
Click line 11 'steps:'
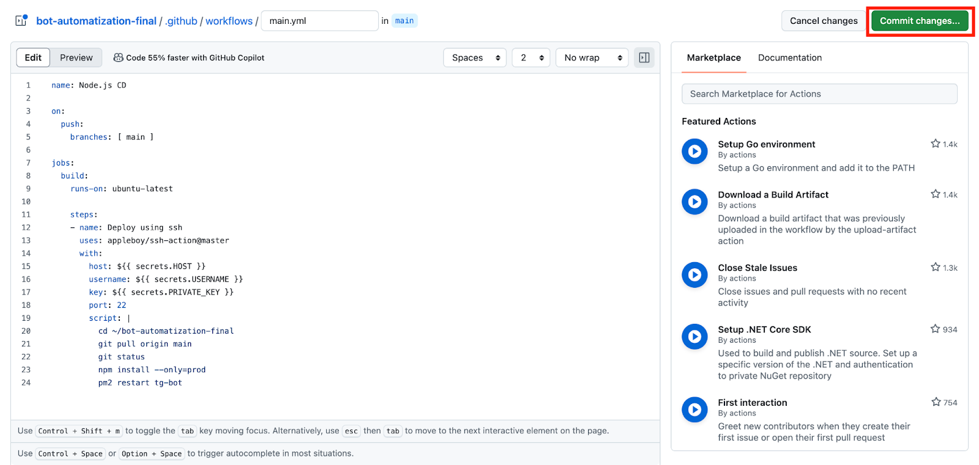tap(84, 214)
